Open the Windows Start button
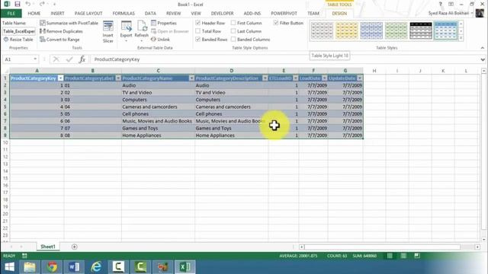This screenshot has height=274, width=488. (9, 267)
